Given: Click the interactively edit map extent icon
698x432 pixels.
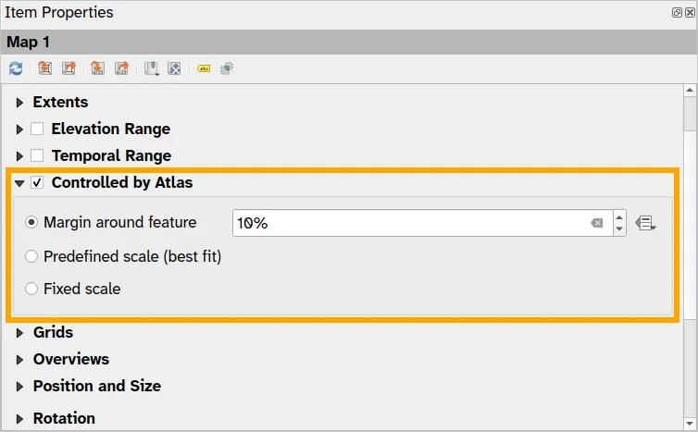Looking at the screenshot, I should (x=174, y=68).
